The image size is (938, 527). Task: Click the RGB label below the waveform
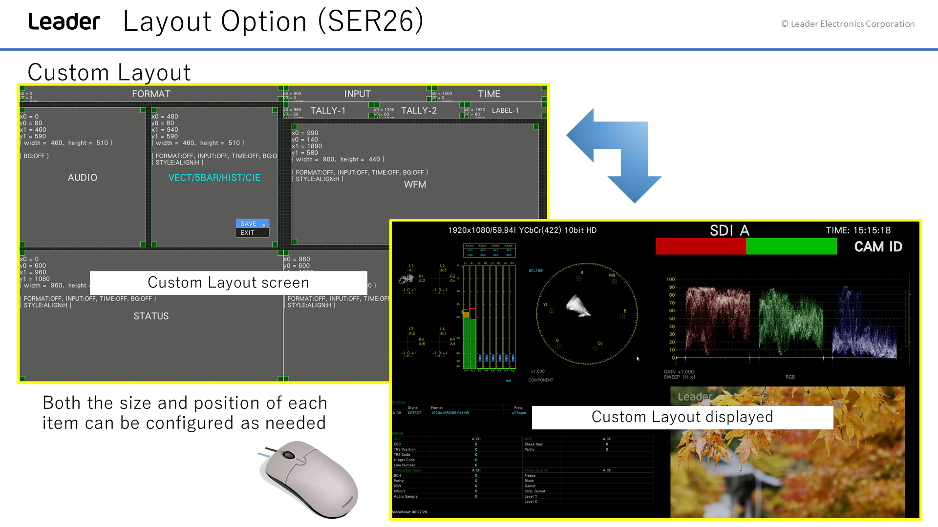(790, 377)
